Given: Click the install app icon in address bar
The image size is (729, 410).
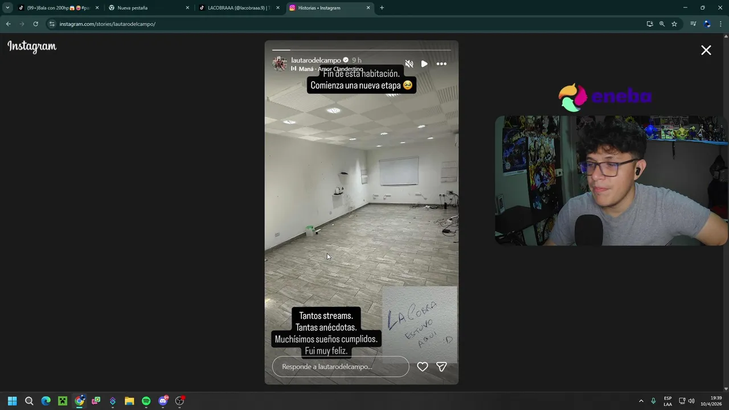Looking at the screenshot, I should click(x=650, y=24).
